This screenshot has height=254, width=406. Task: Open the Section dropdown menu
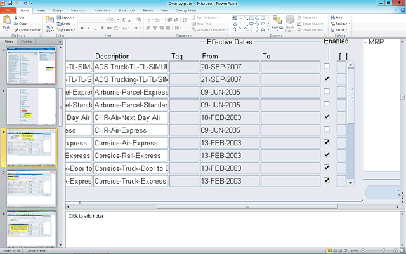[x=67, y=30]
